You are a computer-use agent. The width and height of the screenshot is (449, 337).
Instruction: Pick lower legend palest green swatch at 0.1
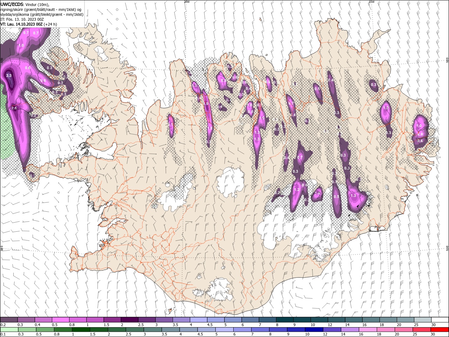[9, 330]
